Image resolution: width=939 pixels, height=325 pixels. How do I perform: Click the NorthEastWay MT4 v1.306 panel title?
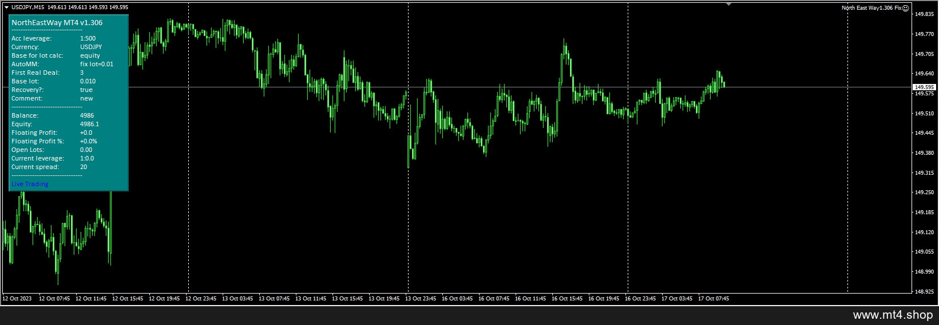pyautogui.click(x=57, y=23)
